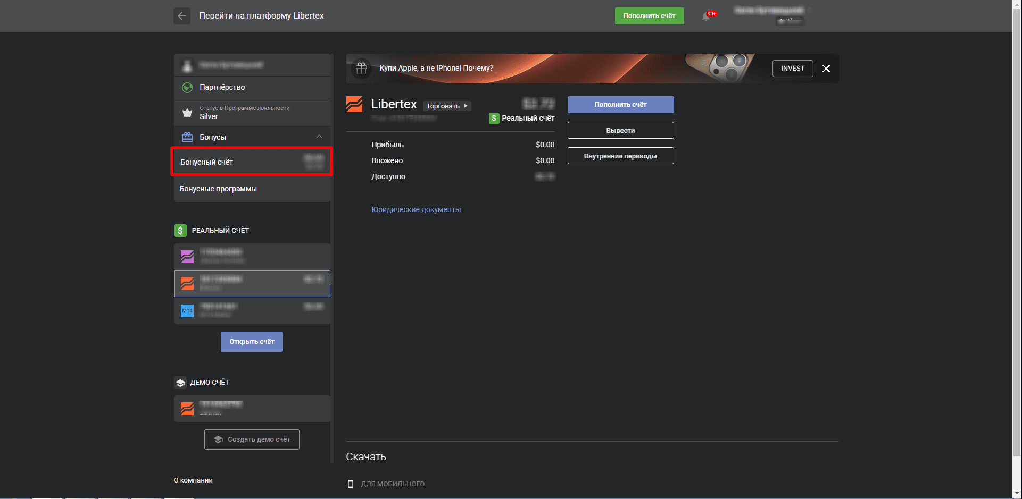Open the notifications bell
Screen dimensions: 1022x499
point(706,16)
